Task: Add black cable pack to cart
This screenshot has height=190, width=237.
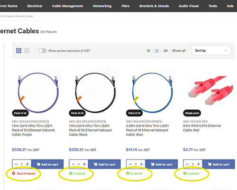Action: coord(104,164)
